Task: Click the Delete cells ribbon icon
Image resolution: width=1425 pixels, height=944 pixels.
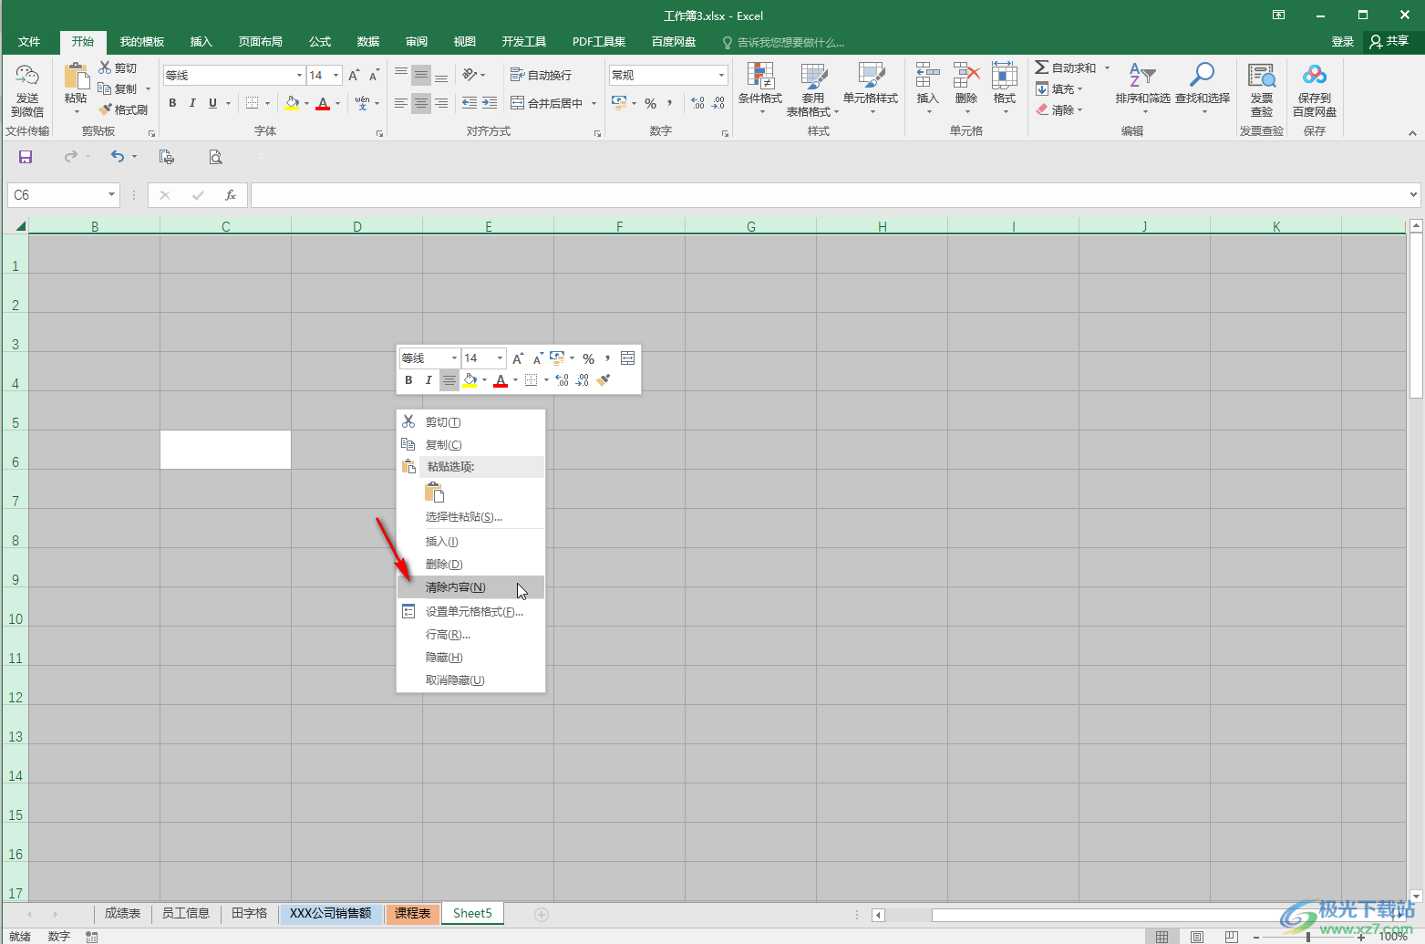Action: coord(966,76)
